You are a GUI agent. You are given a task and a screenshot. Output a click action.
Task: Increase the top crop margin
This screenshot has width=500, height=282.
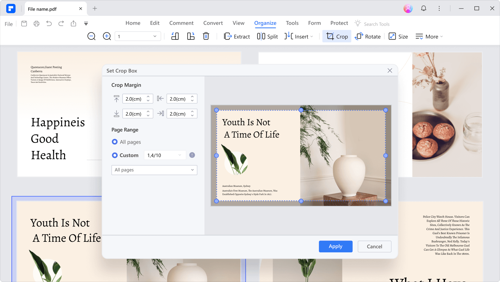coord(148,97)
